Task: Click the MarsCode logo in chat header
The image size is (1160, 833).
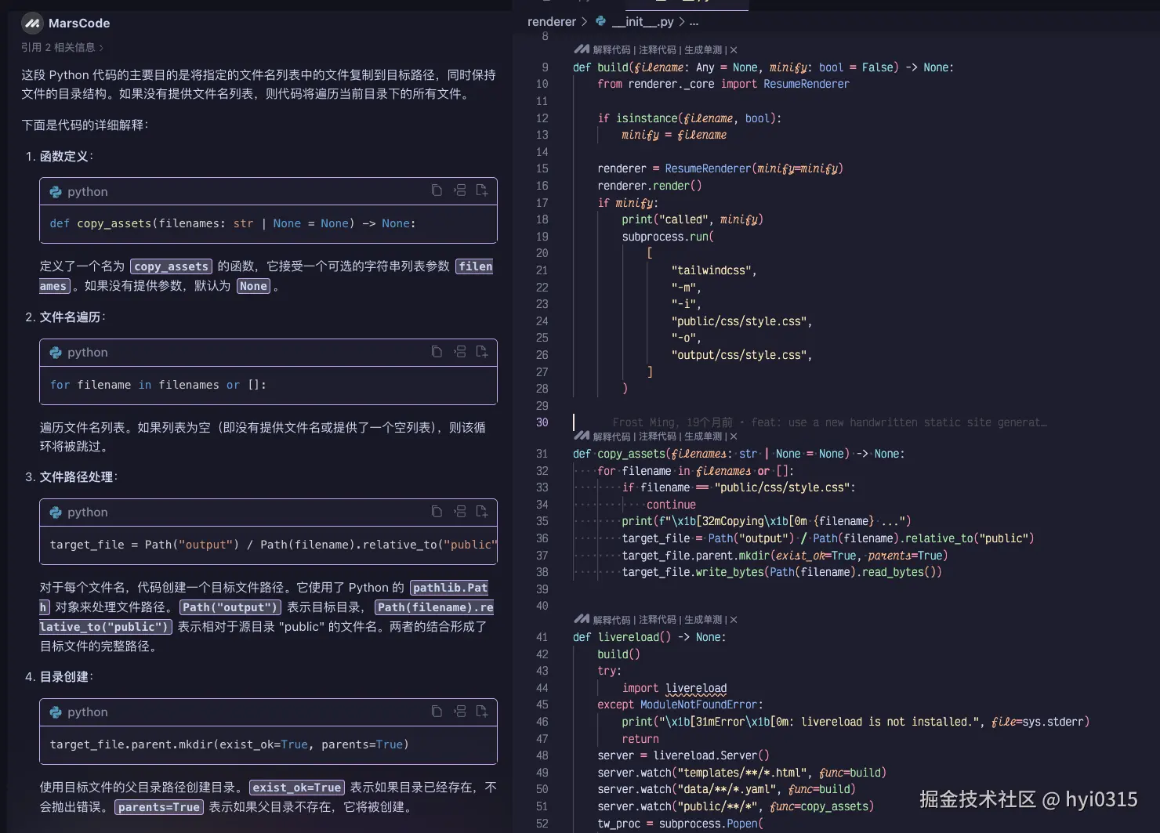Action: pyautogui.click(x=32, y=24)
